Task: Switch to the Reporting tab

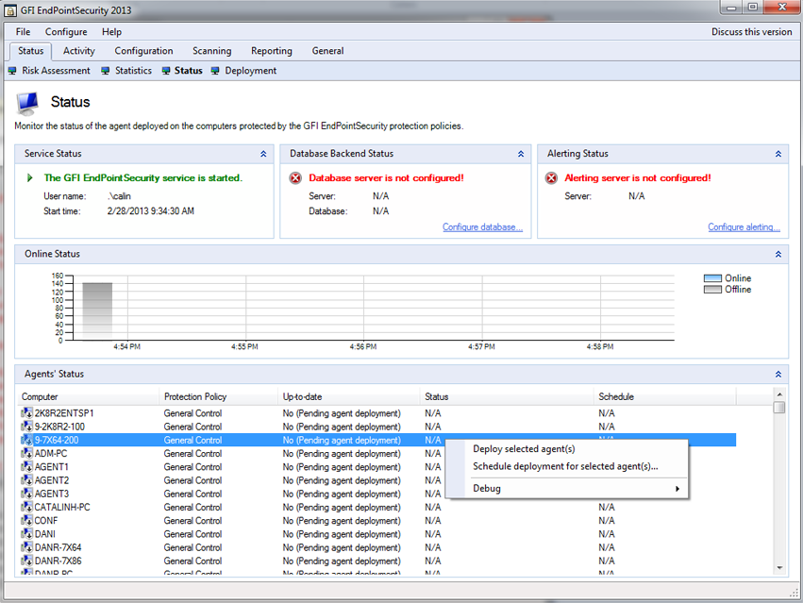Action: (x=272, y=51)
